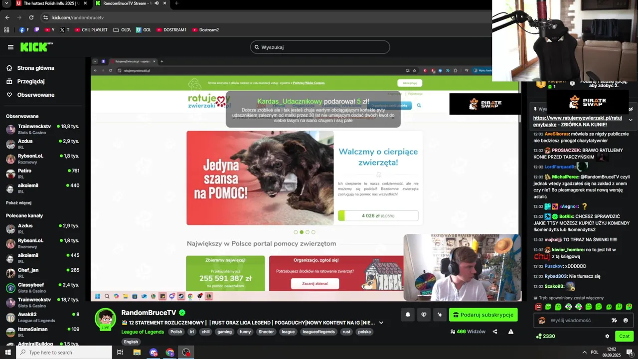The image size is (638, 359).
Task: Click the report warning triangle icon
Action: (x=511, y=332)
